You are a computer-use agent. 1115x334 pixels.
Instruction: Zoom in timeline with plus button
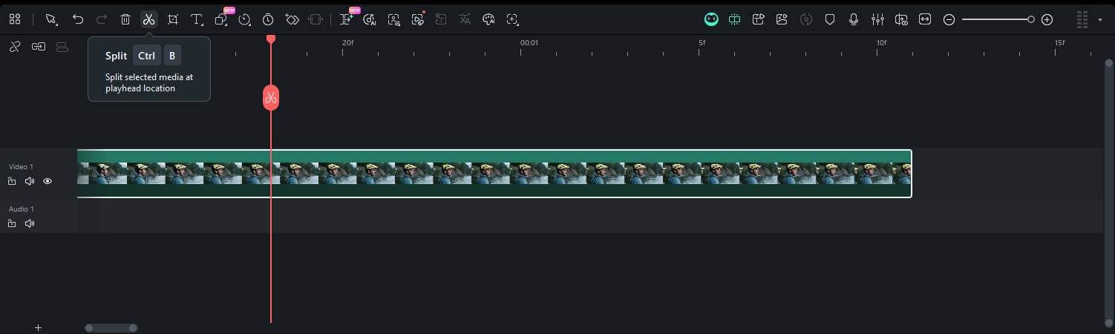point(1047,19)
